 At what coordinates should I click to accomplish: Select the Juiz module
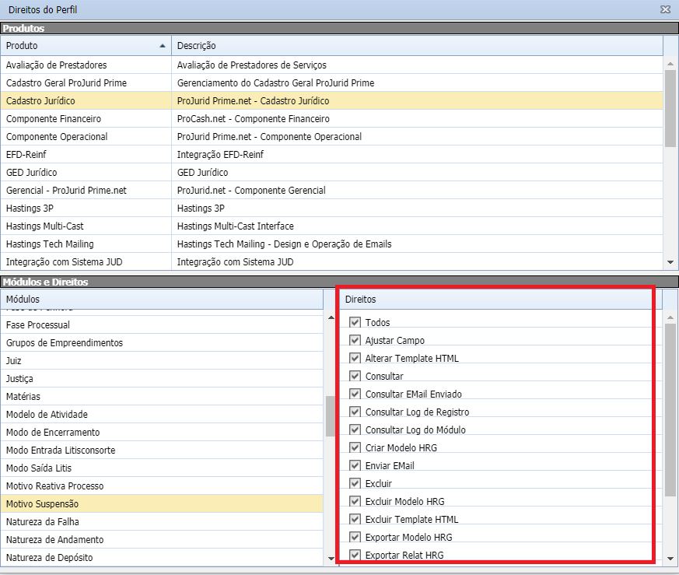pyautogui.click(x=162, y=360)
